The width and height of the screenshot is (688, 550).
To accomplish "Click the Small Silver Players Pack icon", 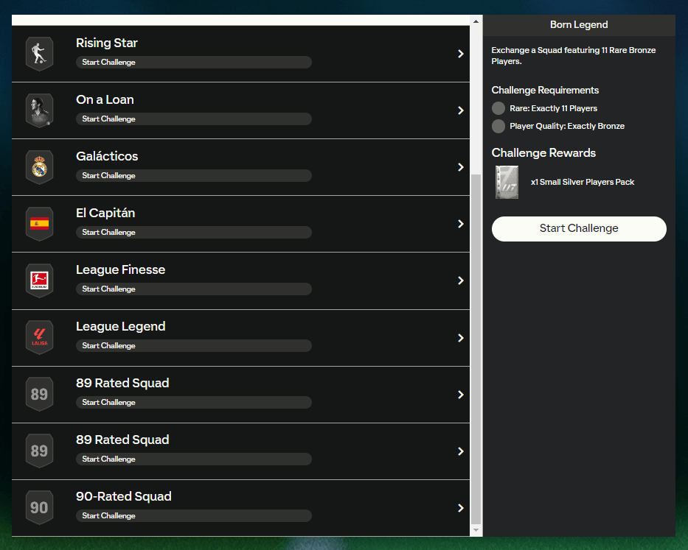I will [x=507, y=182].
